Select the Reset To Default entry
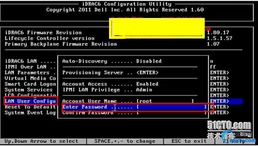Image resolution: width=258 pixels, height=146 pixels. (x=30, y=107)
